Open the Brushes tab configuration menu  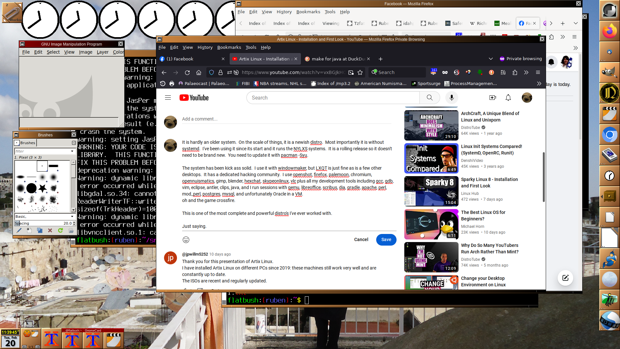pyautogui.click(x=74, y=143)
